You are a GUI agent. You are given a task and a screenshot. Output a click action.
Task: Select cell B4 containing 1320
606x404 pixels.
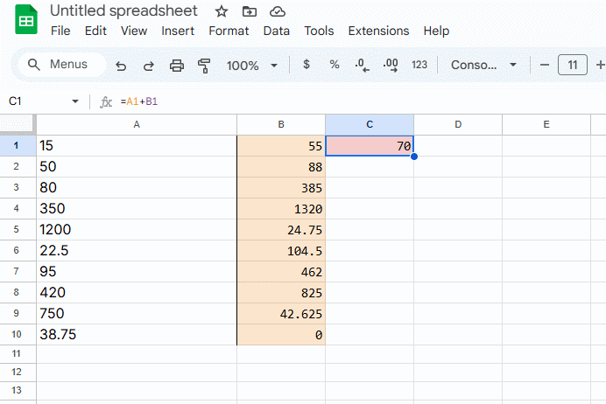pyautogui.click(x=281, y=209)
